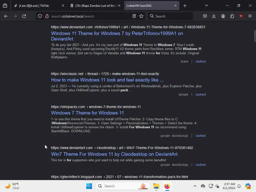The image size is (256, 192).
Task: Click the muted volume tray icon
Action: pyautogui.click(x=217, y=186)
